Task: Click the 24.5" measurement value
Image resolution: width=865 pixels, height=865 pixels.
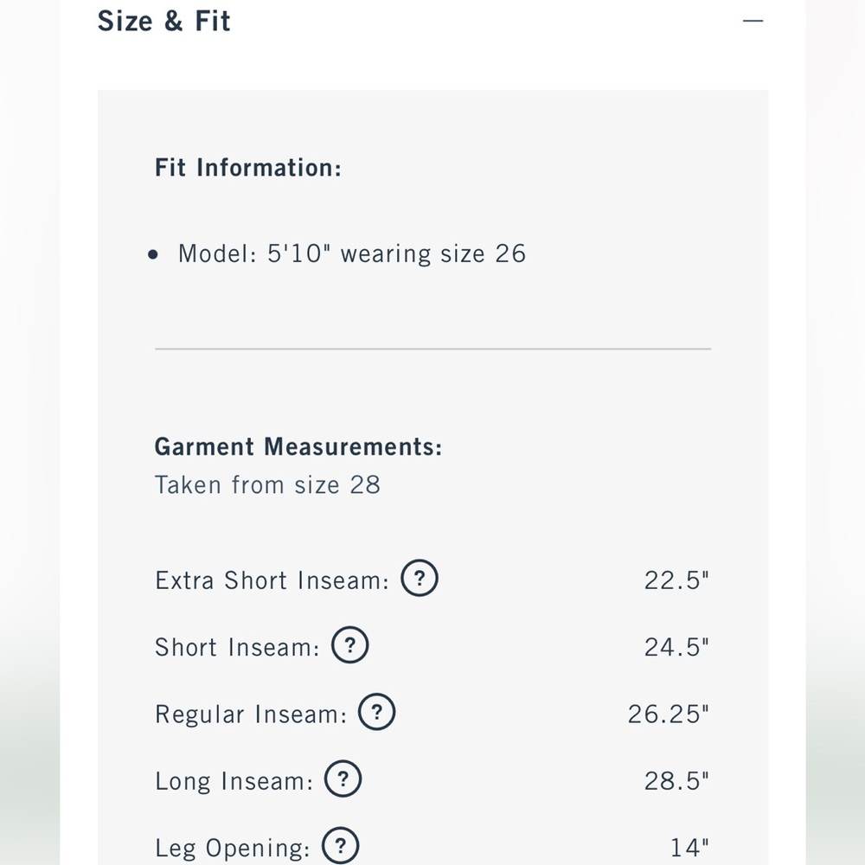Action: click(677, 647)
